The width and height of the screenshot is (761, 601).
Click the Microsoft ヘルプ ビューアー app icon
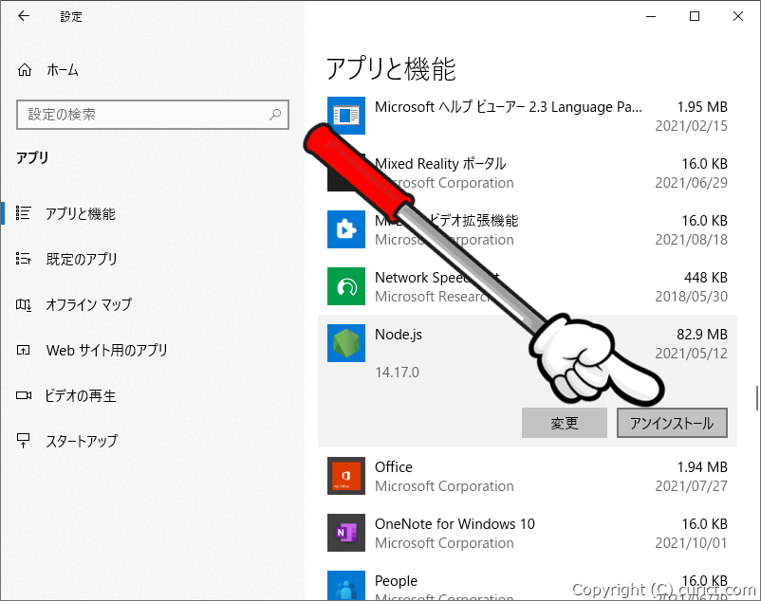346,116
